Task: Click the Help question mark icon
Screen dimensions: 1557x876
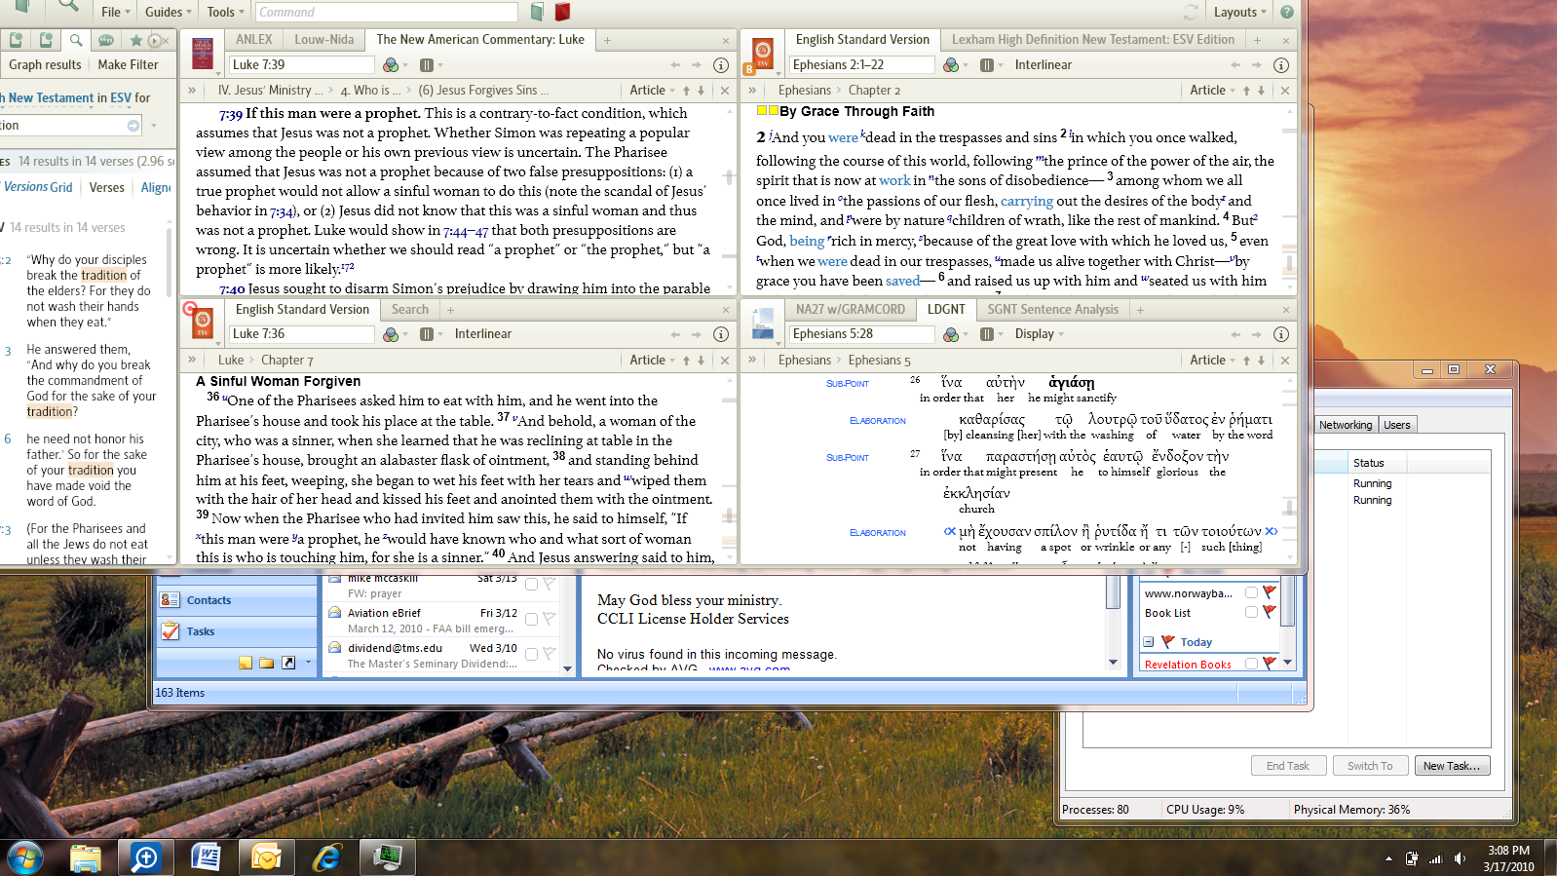Action: [1287, 12]
